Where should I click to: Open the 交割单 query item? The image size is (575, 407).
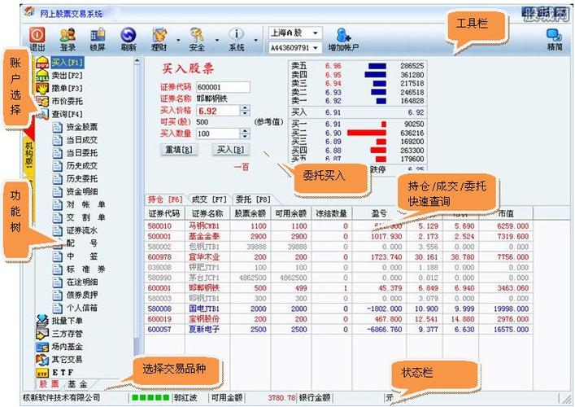tap(79, 217)
